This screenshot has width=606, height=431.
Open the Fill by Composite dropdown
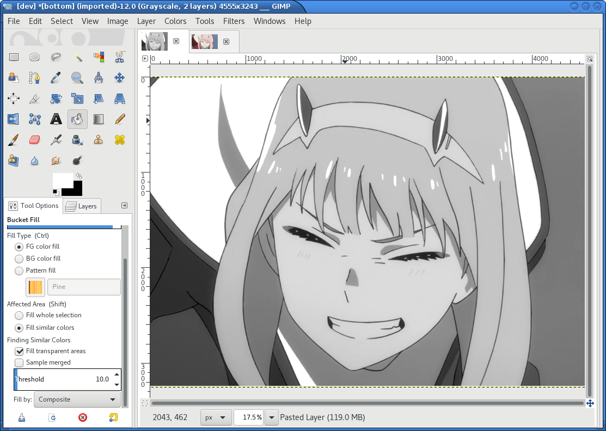[77, 399]
